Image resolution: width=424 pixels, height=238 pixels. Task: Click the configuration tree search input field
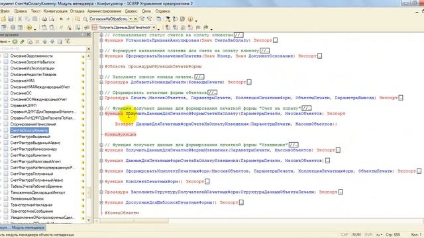[x=42, y=49]
